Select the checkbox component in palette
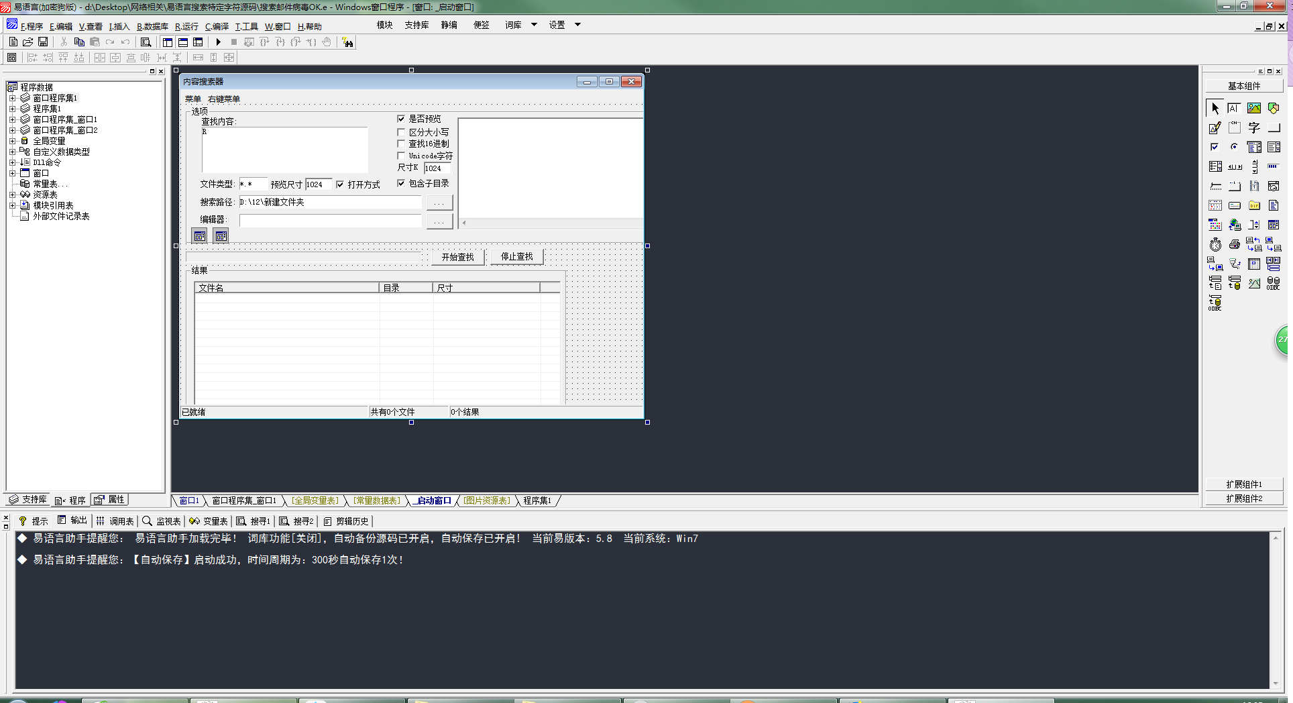1293x703 pixels. point(1215,147)
